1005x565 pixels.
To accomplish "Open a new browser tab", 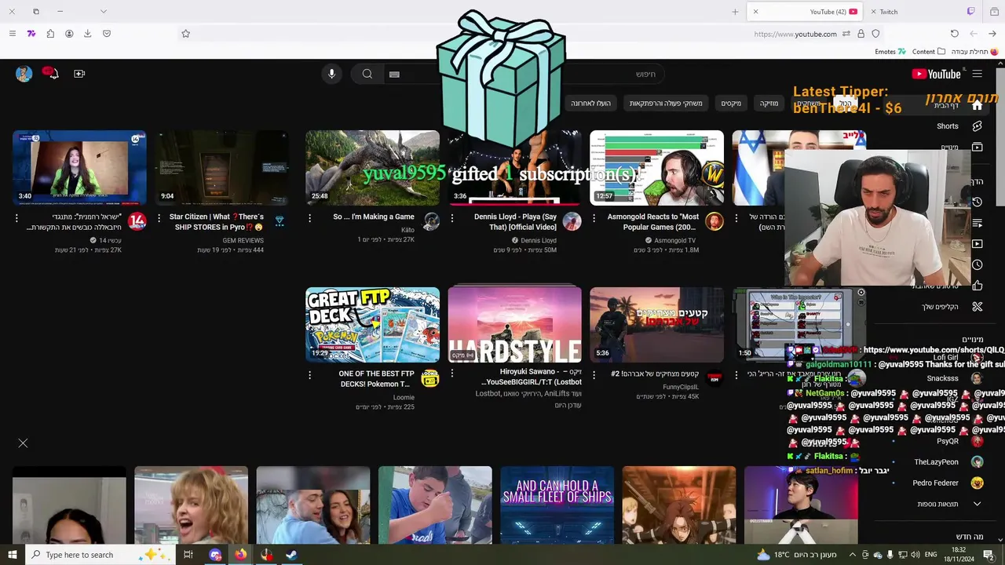I will [735, 12].
